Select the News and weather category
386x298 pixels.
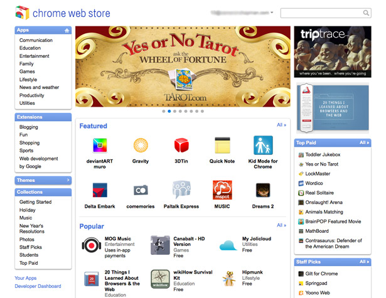click(39, 87)
